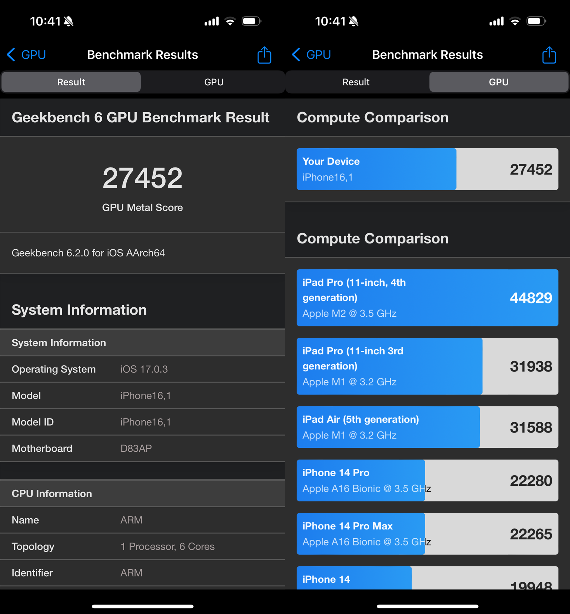Select the Result tab on left screen
The width and height of the screenshot is (570, 614).
pos(71,82)
